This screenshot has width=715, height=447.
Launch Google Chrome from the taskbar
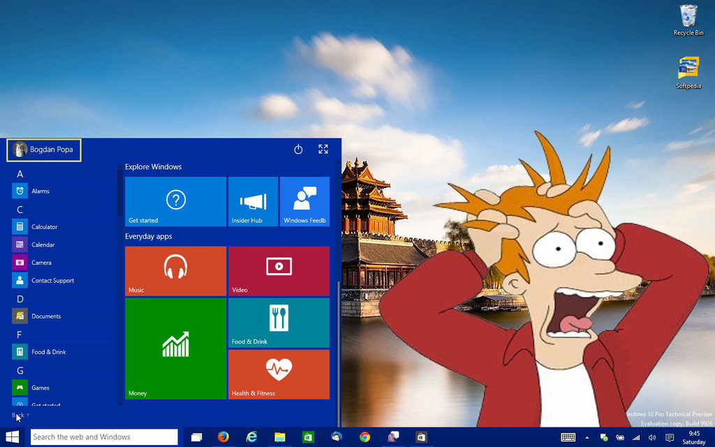(364, 437)
